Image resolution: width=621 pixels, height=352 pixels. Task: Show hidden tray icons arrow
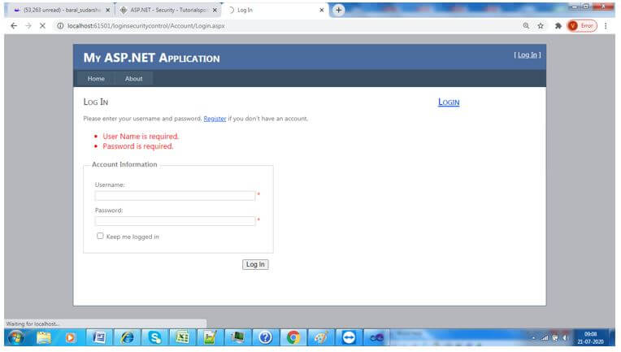click(x=533, y=338)
